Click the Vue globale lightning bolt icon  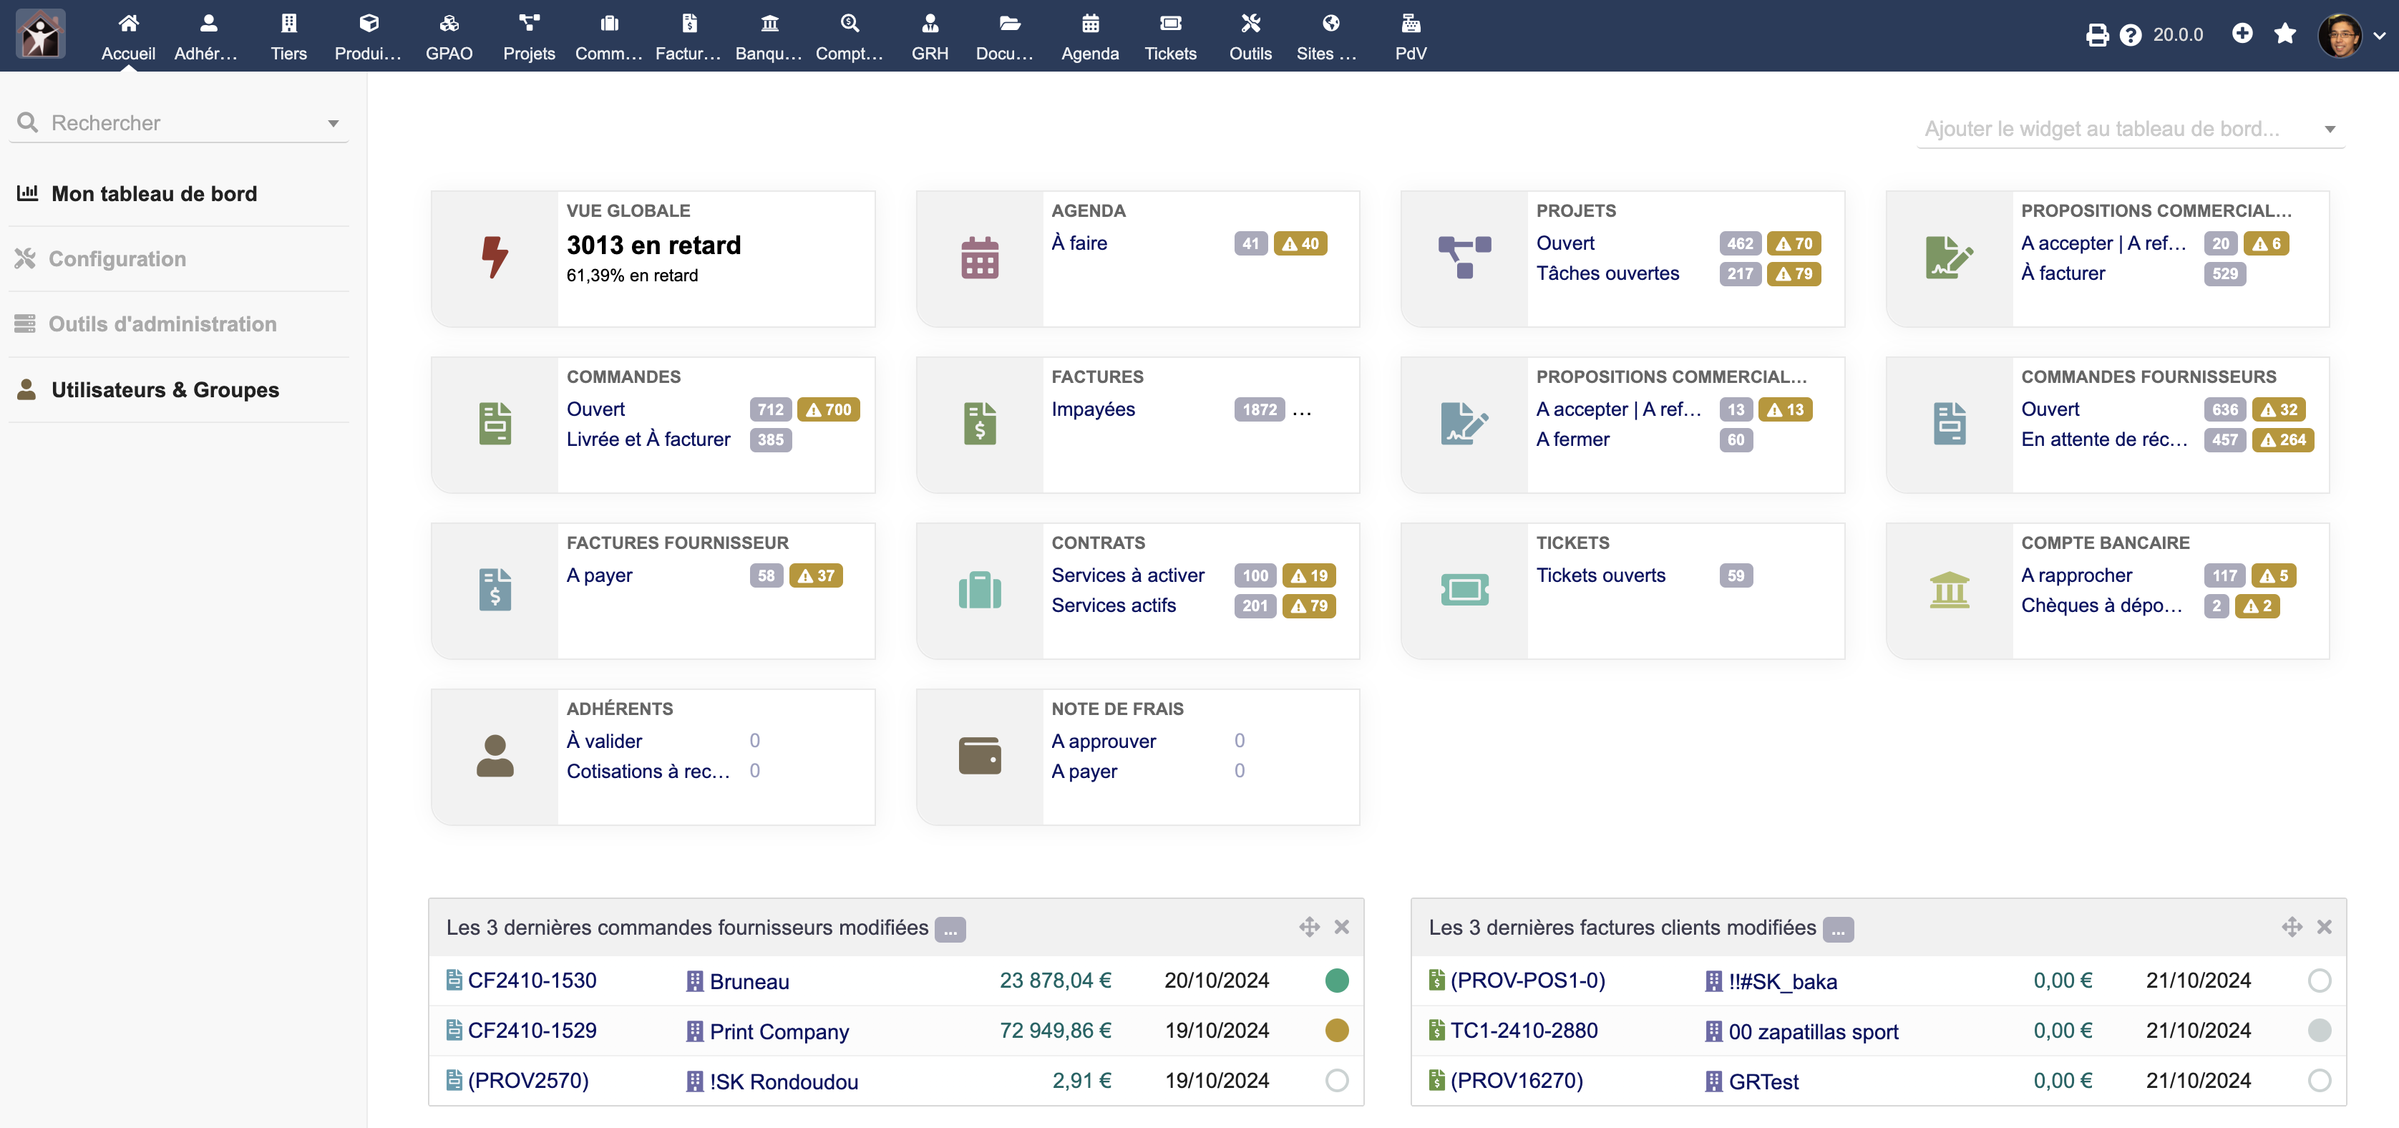tap(495, 257)
